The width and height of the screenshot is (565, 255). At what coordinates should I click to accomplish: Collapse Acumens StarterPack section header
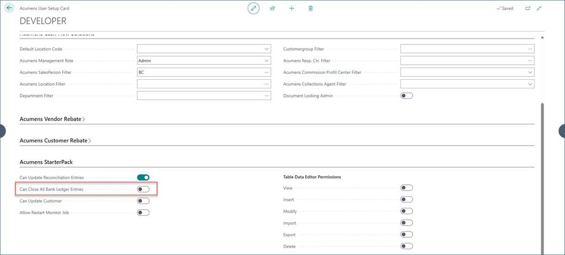pos(46,162)
